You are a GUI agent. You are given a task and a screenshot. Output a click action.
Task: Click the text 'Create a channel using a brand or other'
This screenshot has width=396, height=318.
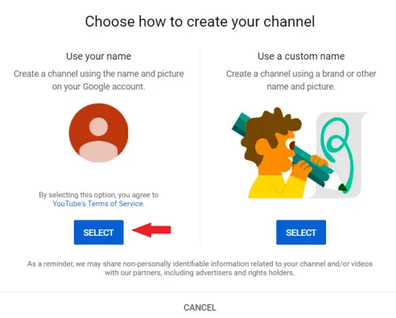tap(301, 73)
